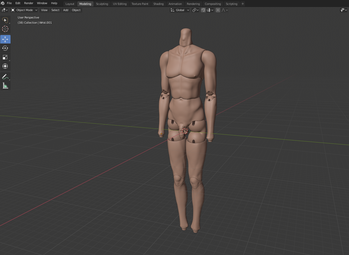Open the snap element options dropdown
349x255 pixels.
coord(210,10)
